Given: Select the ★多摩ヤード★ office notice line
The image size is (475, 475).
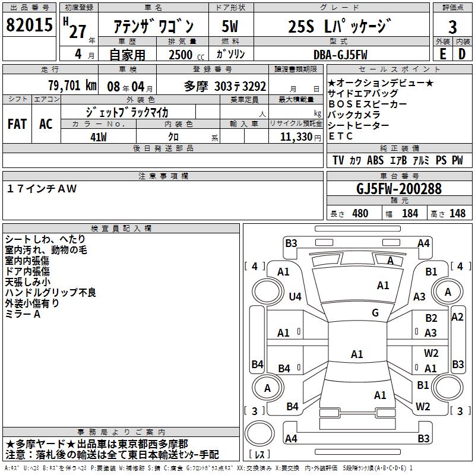Looking at the screenshot, I should [x=97, y=444].
